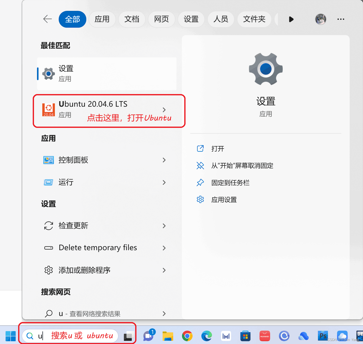Open the Windows Start button
The height and width of the screenshot is (344, 363).
click(11, 336)
